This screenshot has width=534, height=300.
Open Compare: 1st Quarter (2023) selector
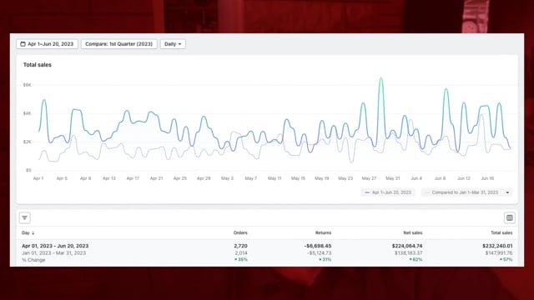[x=118, y=44]
